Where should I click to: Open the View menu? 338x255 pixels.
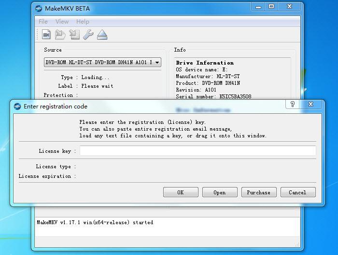62,22
